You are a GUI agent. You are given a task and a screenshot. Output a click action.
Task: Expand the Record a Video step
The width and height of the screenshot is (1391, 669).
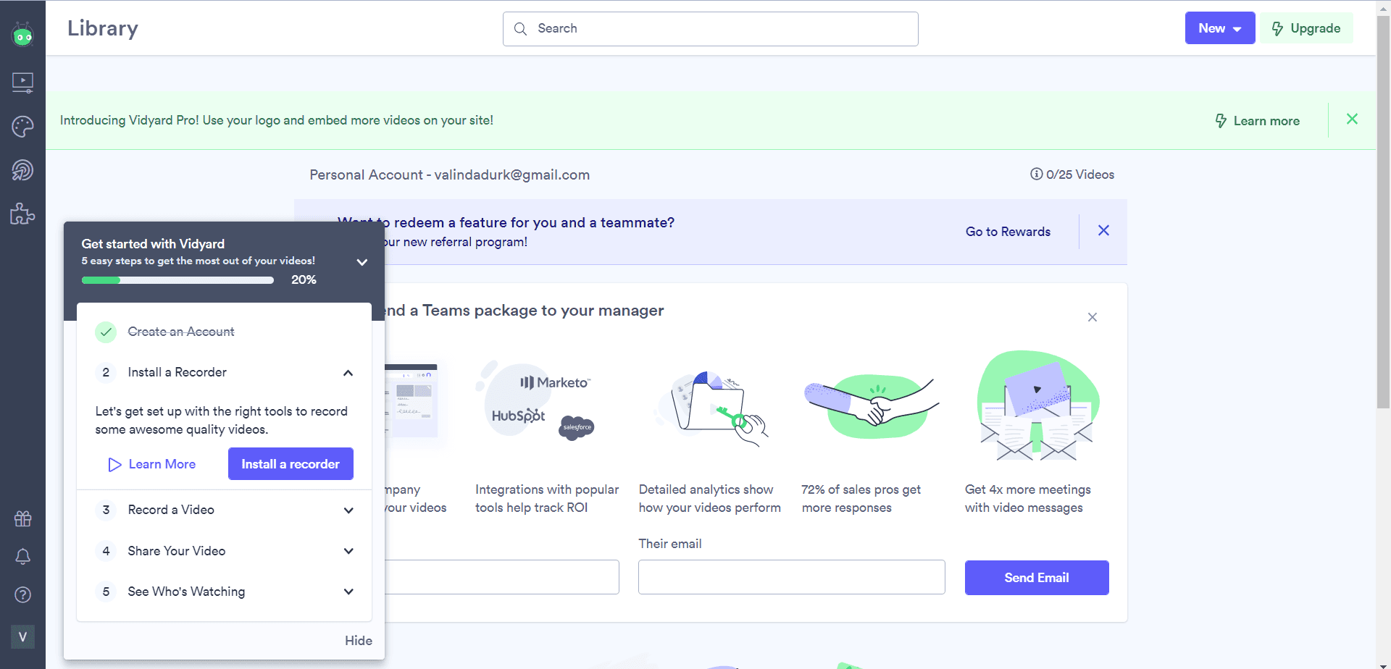point(348,510)
